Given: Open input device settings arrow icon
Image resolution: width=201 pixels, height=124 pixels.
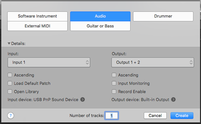Looking at the screenshot, I should (x=83, y=99).
